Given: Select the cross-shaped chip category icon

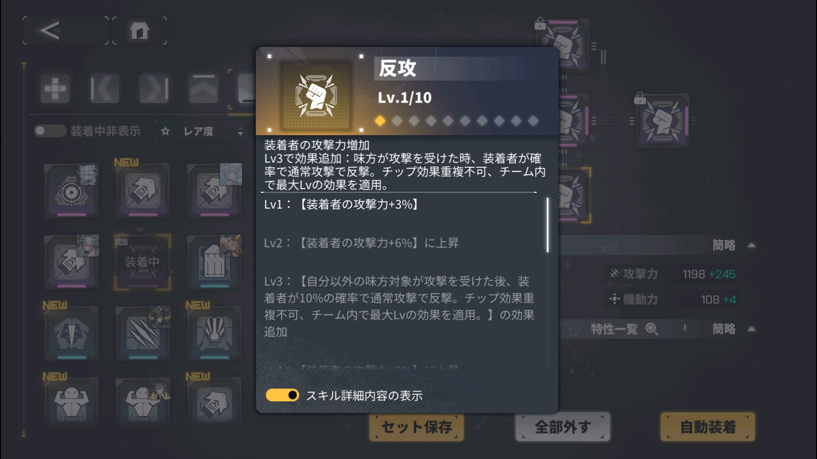Looking at the screenshot, I should coord(55,89).
